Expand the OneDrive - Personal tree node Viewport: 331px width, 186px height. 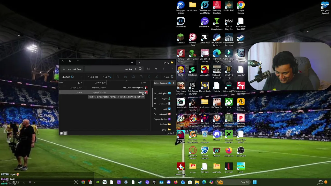click(x=173, y=83)
